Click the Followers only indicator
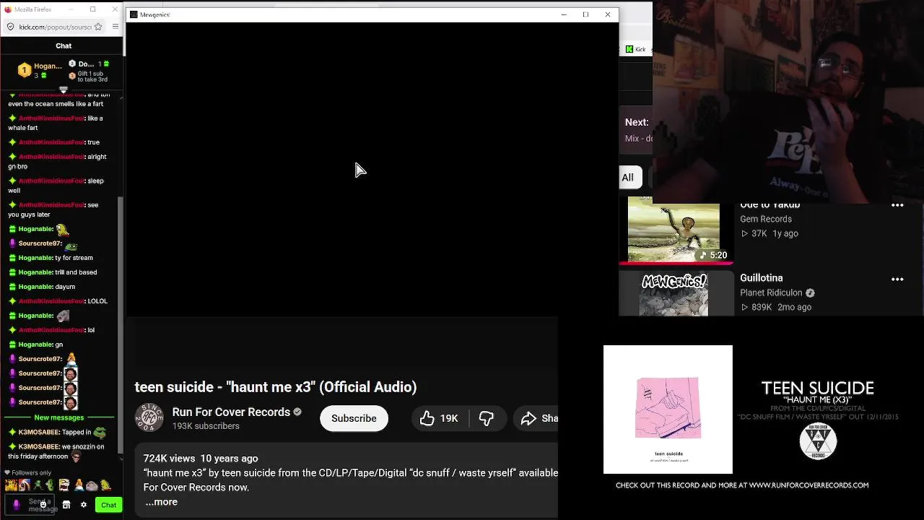This screenshot has width=924, height=520. click(27, 473)
